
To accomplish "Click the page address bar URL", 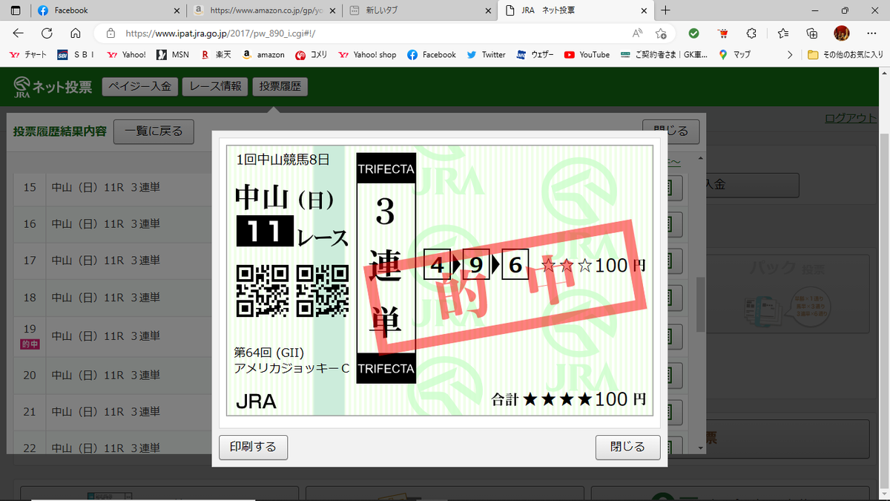I will point(221,33).
